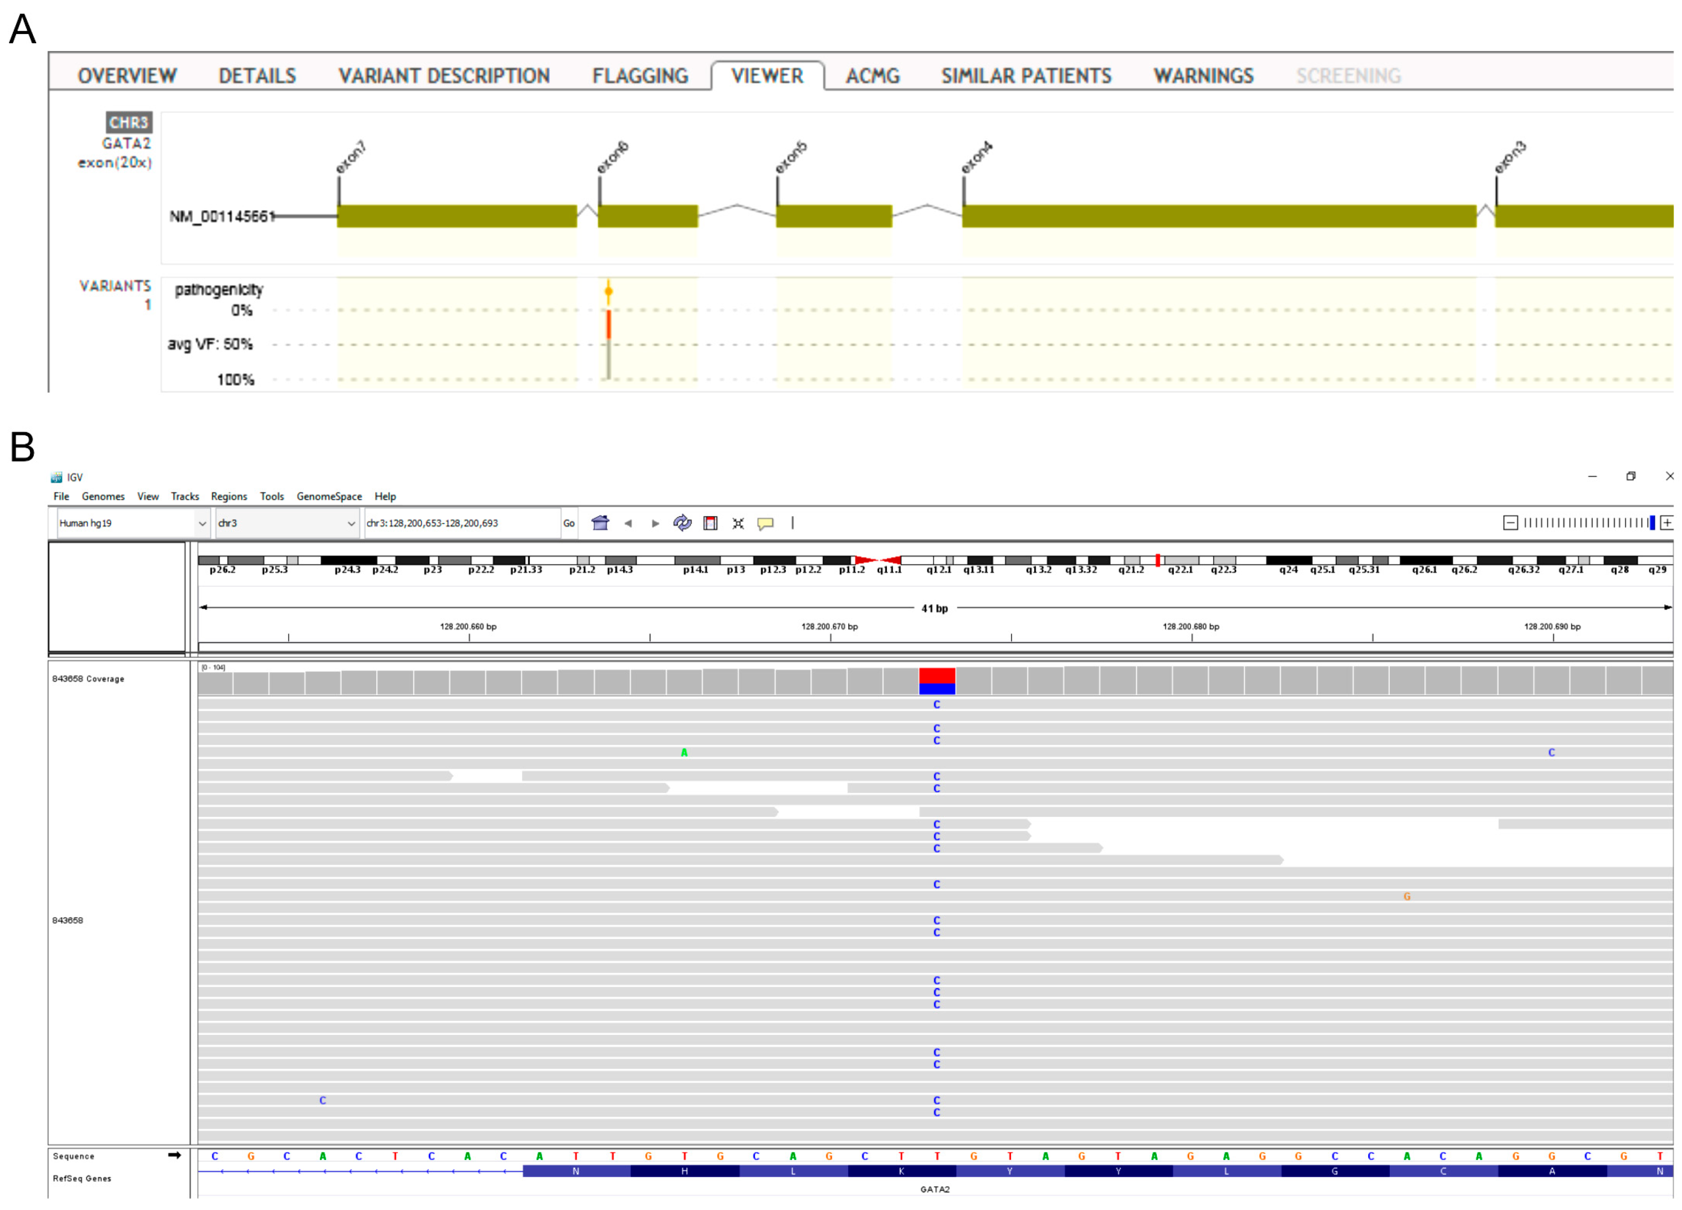1682x1210 pixels.
Task: Open the Tracks menu
Action: 184,496
